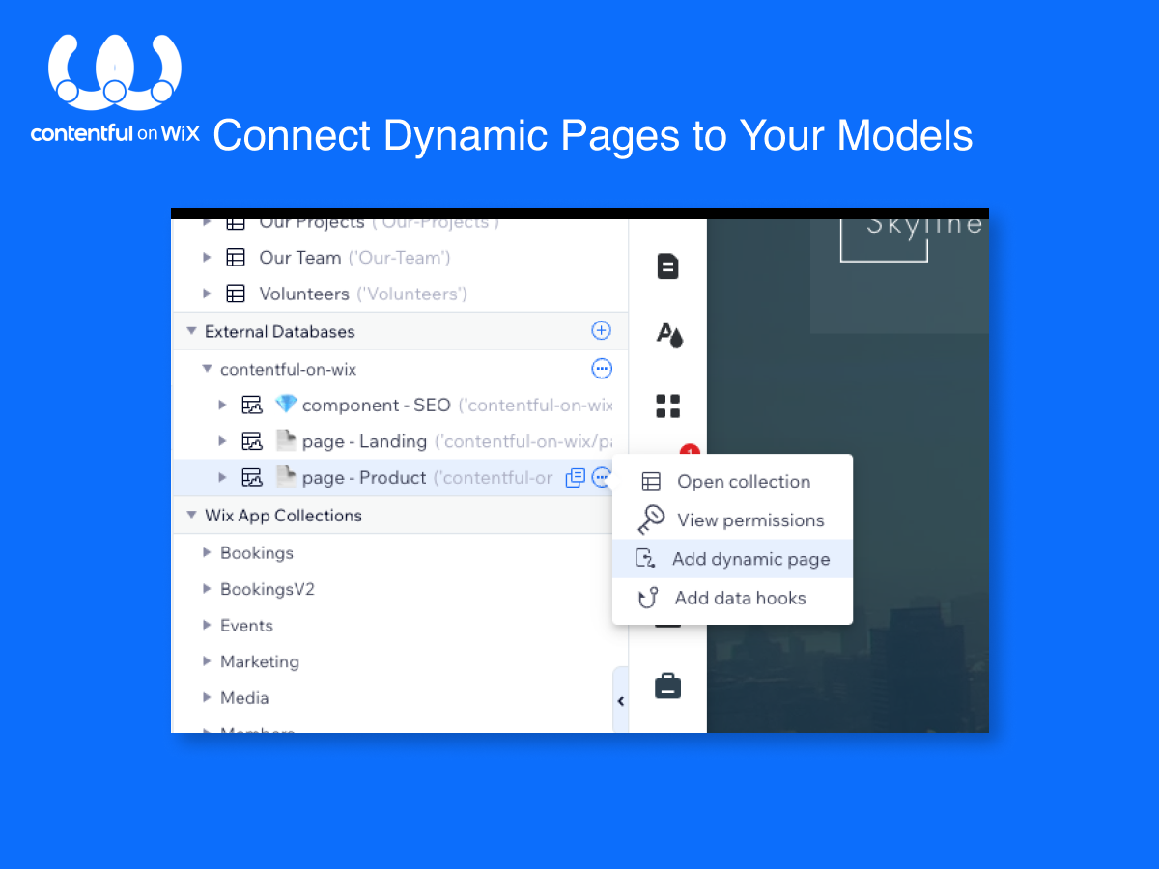The image size is (1159, 869).
Task: Click the table icon next to Open collection
Action: (651, 481)
